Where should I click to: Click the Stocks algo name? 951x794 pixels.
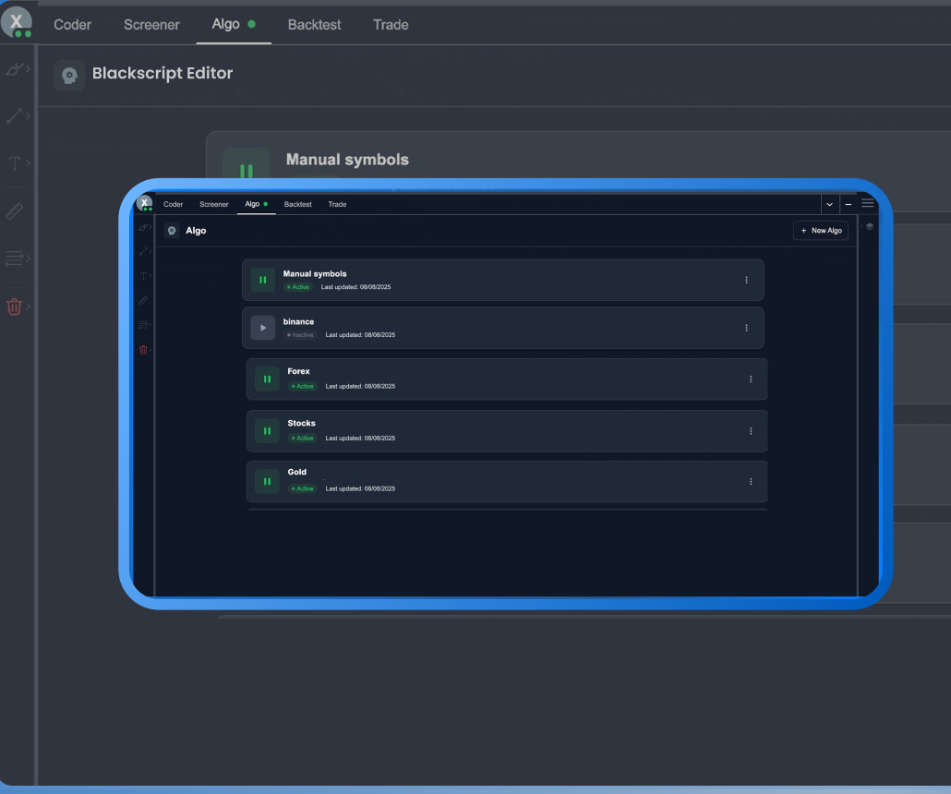click(301, 424)
